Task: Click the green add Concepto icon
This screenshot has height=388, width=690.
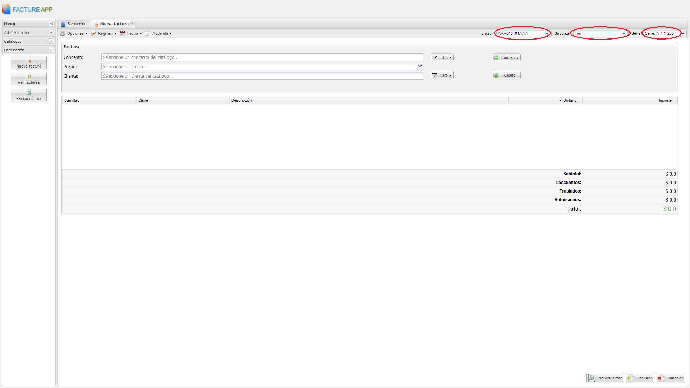Action: pos(496,57)
